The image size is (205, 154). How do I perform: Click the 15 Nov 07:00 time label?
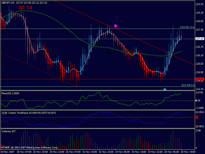pos(24,152)
